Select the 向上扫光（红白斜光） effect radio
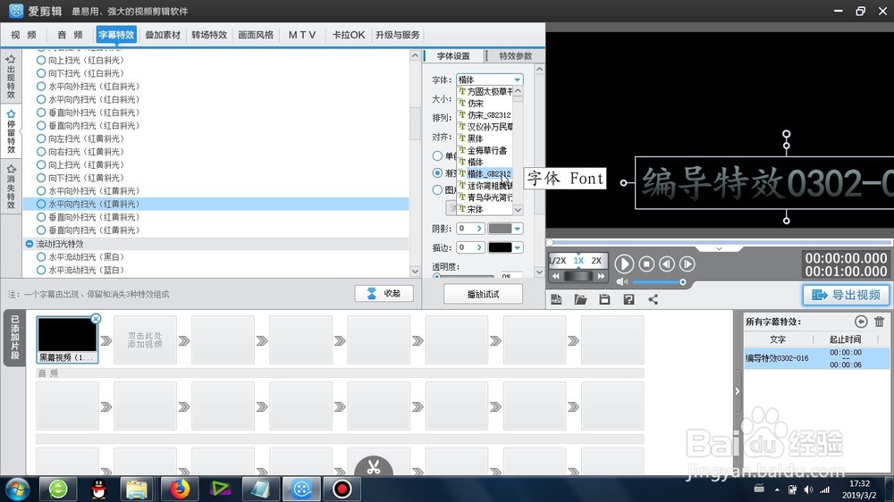The height and width of the screenshot is (502, 894). click(41, 61)
